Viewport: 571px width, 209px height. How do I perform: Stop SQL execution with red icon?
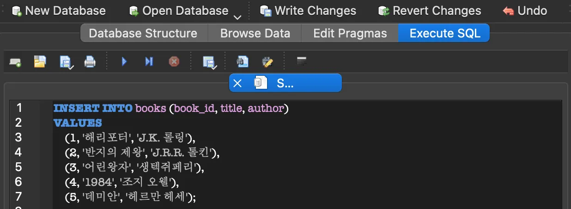coord(174,61)
